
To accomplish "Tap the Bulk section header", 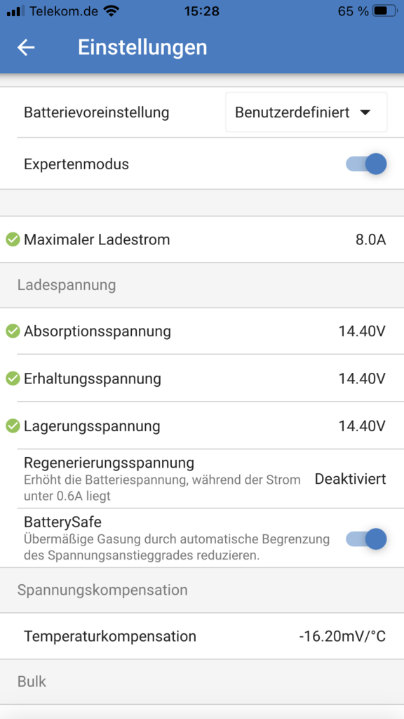I will point(202,682).
